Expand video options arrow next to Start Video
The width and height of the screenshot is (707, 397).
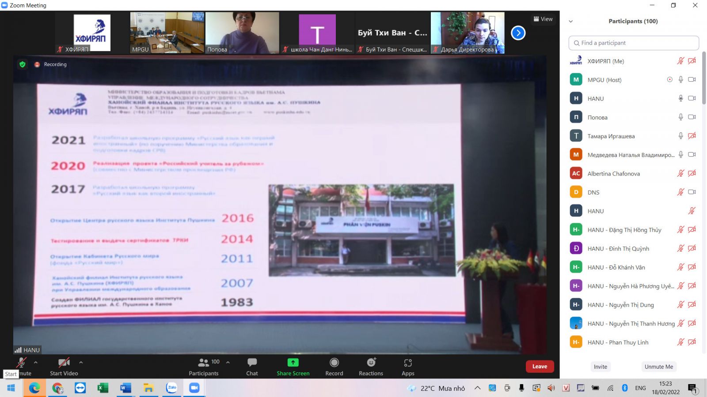coord(81,363)
